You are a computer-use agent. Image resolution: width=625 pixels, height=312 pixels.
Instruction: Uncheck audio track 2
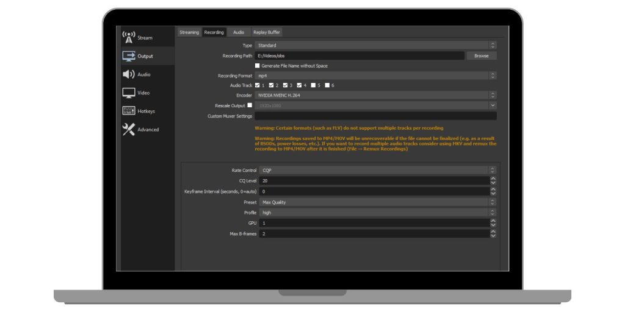(x=272, y=85)
